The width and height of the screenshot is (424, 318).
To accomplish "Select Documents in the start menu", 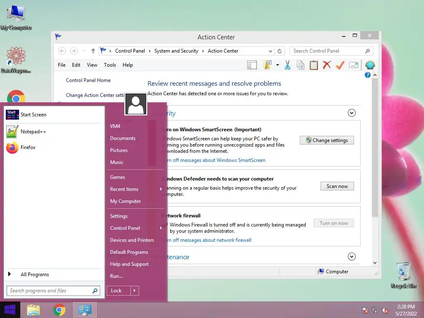I will [x=123, y=138].
